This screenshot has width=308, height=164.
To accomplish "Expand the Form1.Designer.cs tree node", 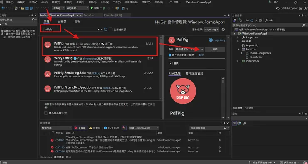I will click(242, 53).
